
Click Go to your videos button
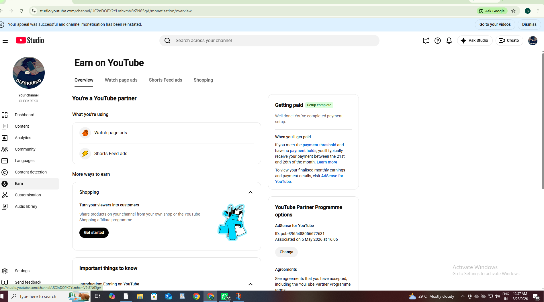click(x=495, y=25)
